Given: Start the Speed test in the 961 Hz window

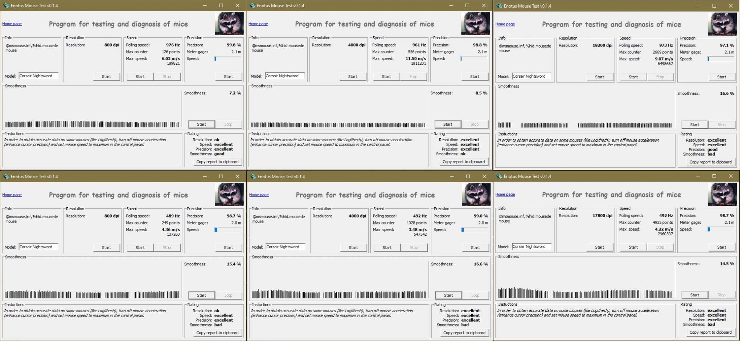Looking at the screenshot, I should [386, 77].
